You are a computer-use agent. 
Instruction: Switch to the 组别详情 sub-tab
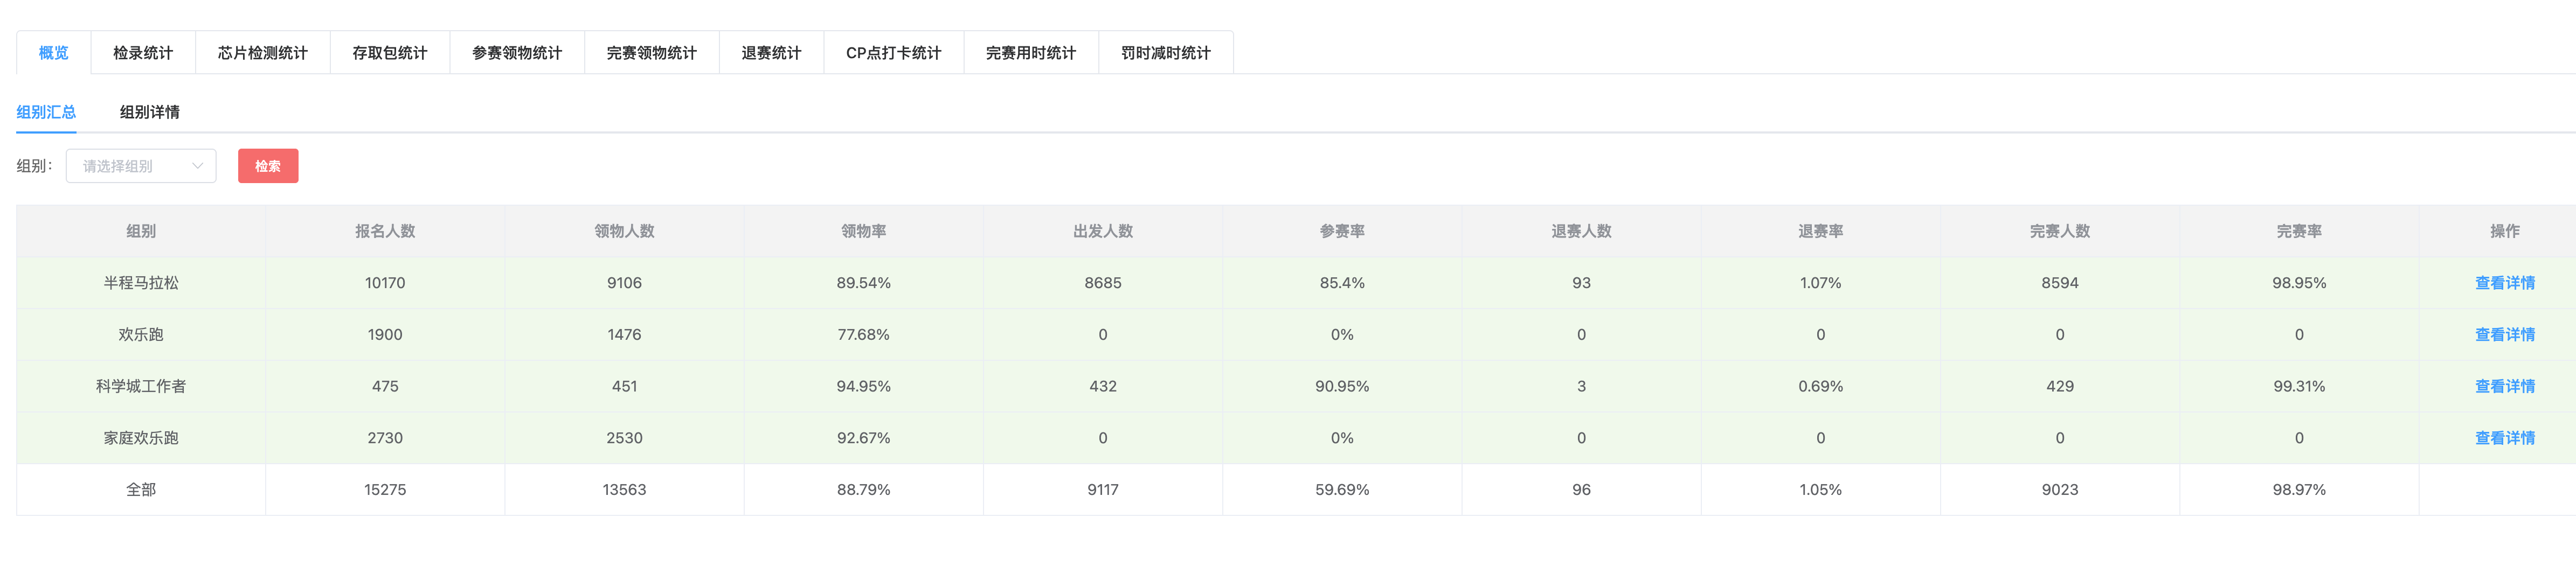(x=149, y=112)
